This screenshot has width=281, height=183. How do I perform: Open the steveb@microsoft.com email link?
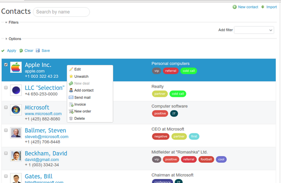(46, 137)
